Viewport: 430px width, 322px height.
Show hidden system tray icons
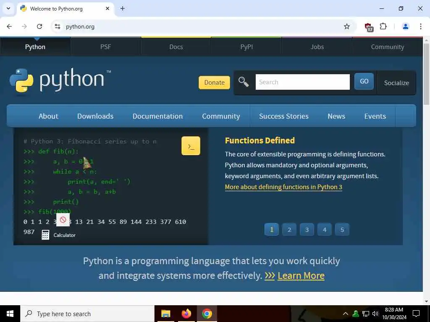point(346,314)
